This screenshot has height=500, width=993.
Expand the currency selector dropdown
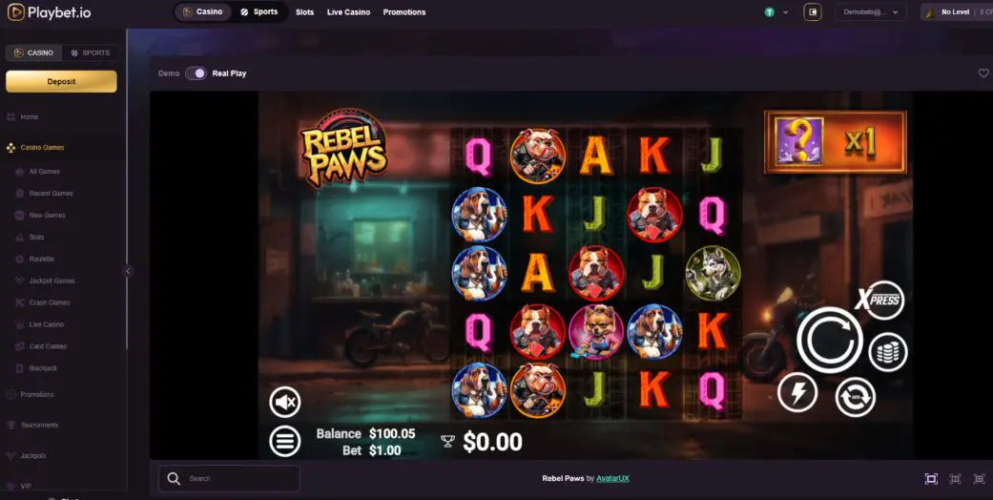776,12
